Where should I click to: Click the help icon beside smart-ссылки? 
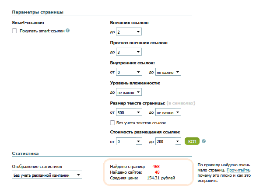click(x=68, y=31)
